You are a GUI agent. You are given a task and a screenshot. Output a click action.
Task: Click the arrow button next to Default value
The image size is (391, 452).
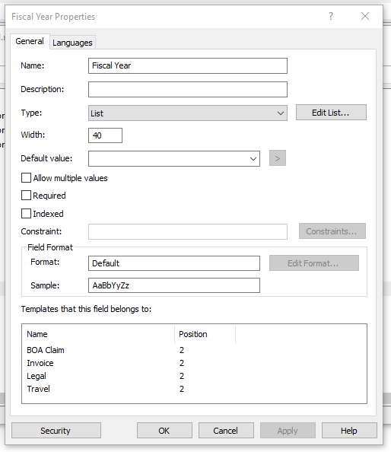[278, 158]
